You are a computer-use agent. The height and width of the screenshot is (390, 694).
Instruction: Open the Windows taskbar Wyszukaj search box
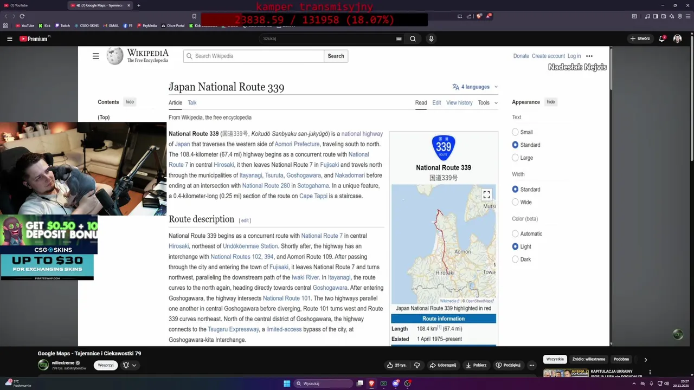point(324,383)
